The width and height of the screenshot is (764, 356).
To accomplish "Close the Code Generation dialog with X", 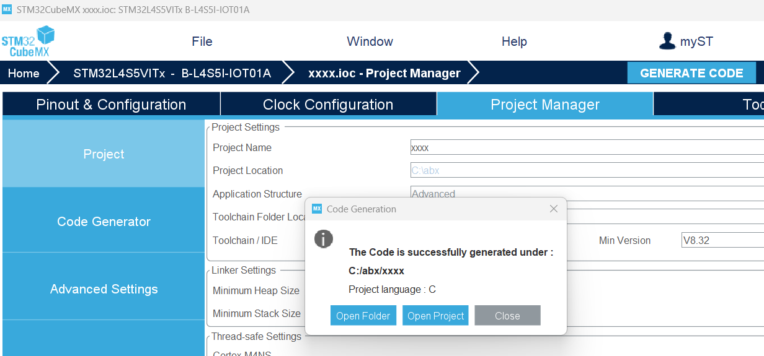I will (554, 209).
